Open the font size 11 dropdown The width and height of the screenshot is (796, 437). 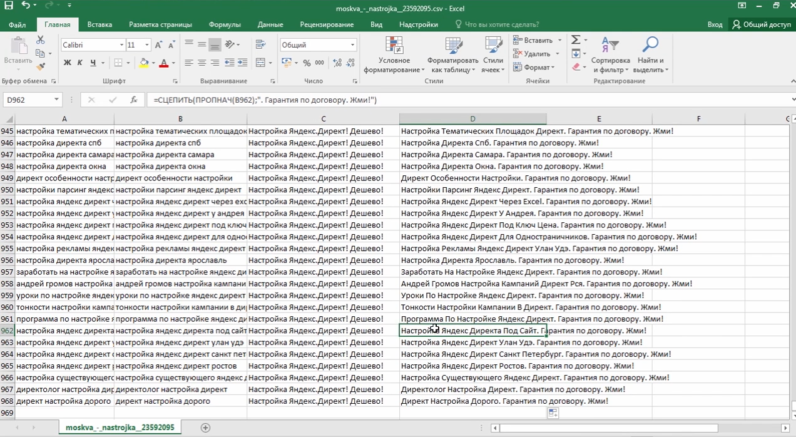(x=147, y=45)
